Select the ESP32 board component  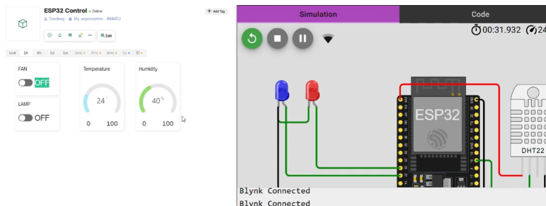click(x=439, y=133)
